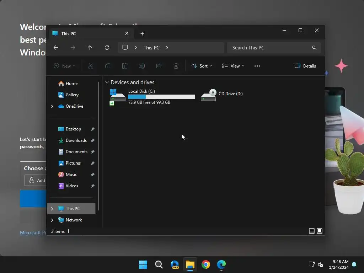Click Local Disk C: capacity bar
This screenshot has height=273, width=364.
coord(162,97)
